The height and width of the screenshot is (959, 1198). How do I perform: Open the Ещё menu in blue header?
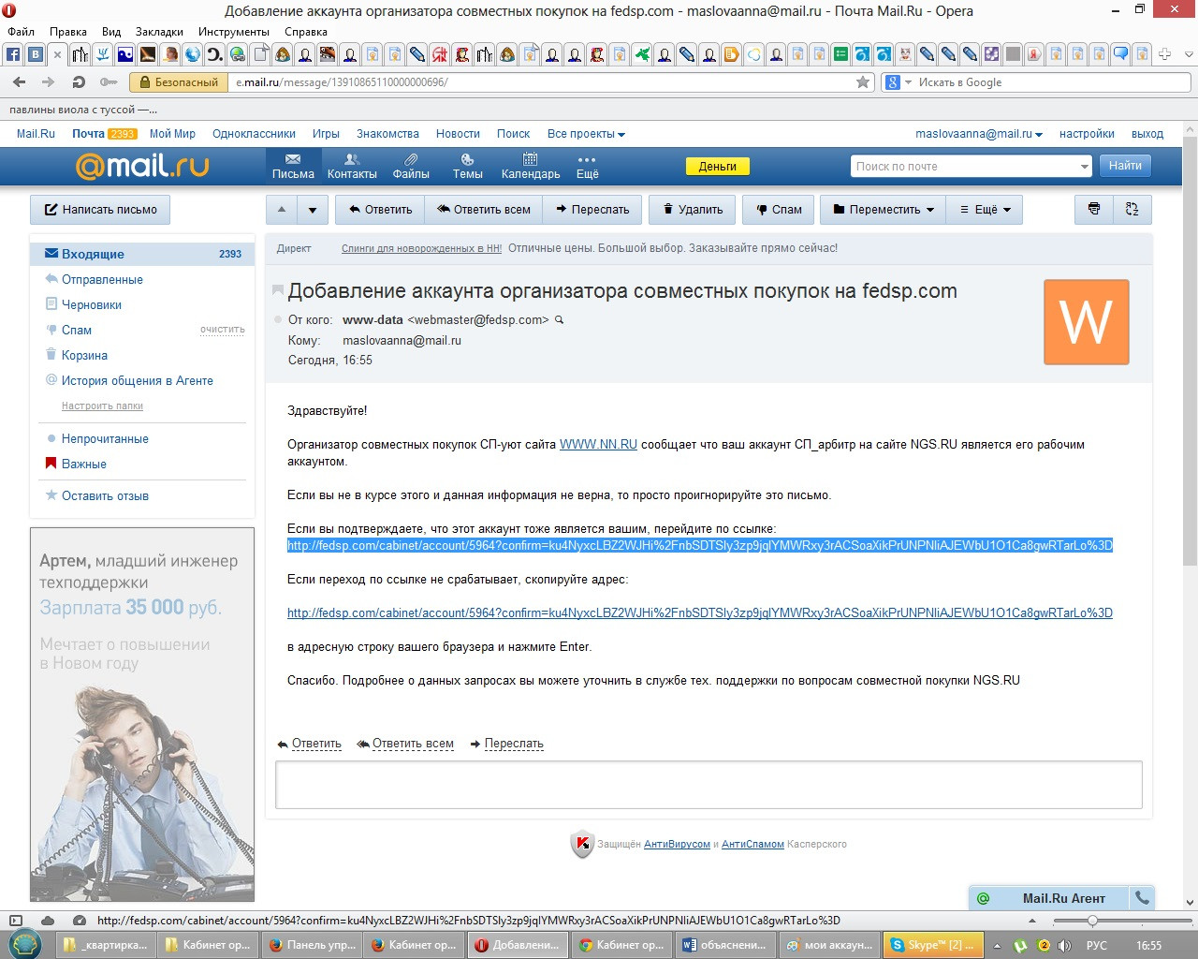587,166
